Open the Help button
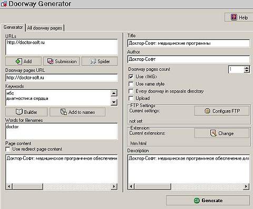 tap(239, 17)
